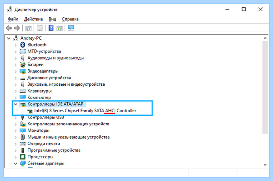The image size is (273, 181).
Task: Click the Forward arrow toolbar icon
Action: [x=17, y=28]
